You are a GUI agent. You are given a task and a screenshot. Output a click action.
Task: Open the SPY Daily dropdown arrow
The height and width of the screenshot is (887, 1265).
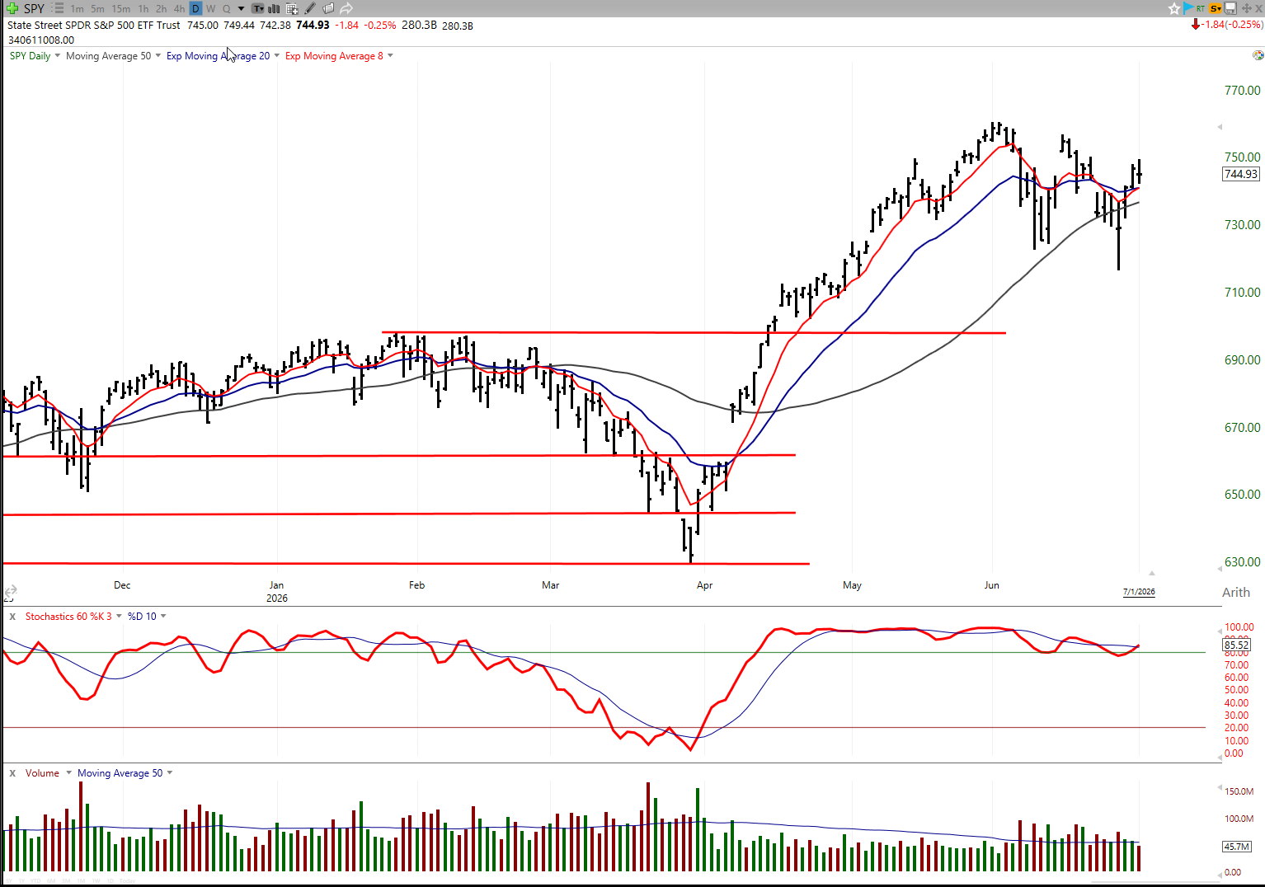[x=57, y=56]
